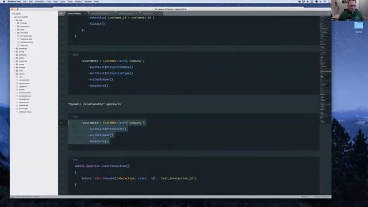
Task: Toggle sidebar via status bar left icon
Action: [x=13, y=197]
